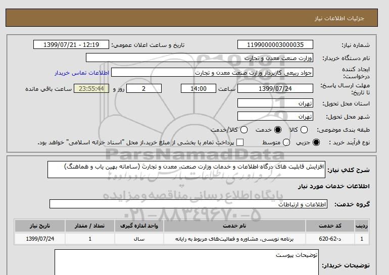Click the general need description text box
Viewport: 389px width, 275px height.
coord(186,170)
